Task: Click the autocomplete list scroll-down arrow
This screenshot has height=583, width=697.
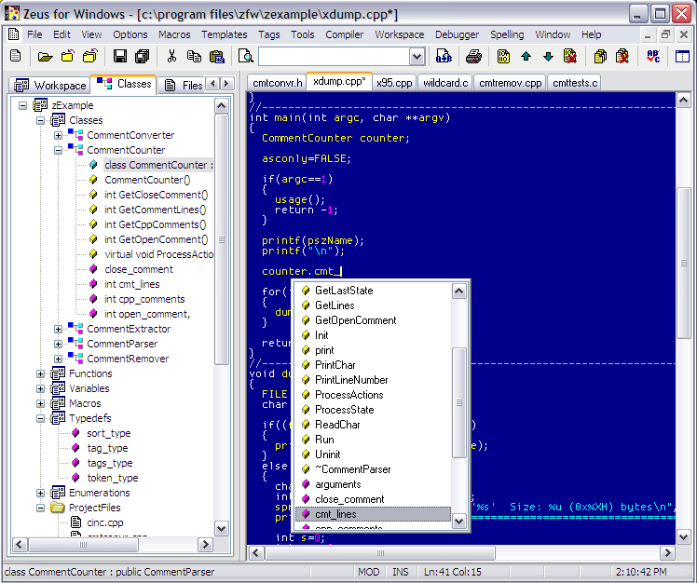Action: point(458,521)
